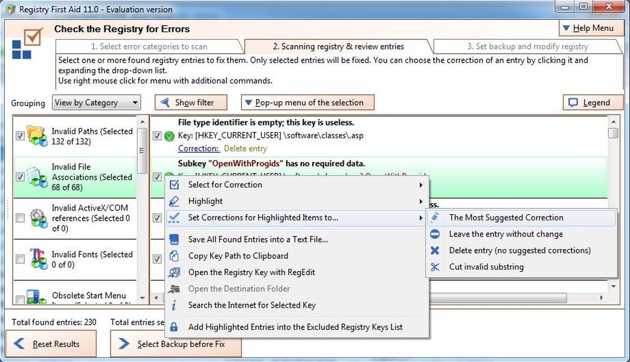Choose Highlight from the context menu
This screenshot has width=630, height=362.
[205, 201]
